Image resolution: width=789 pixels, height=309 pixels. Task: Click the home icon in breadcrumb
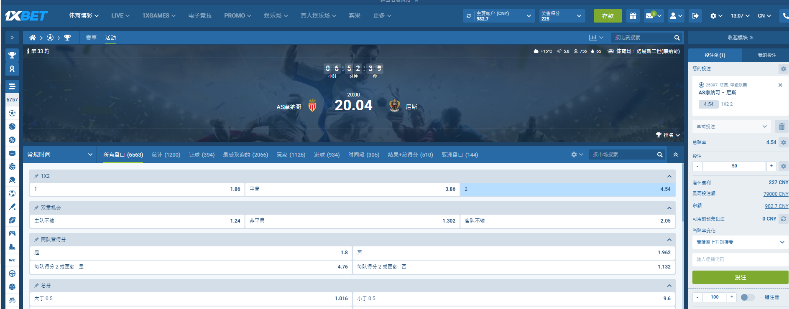click(32, 38)
